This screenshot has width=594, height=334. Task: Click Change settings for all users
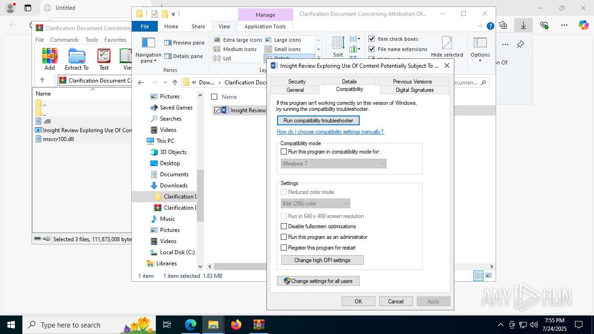(318, 281)
